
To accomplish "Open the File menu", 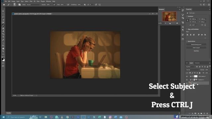I will click(x=6, y=1).
